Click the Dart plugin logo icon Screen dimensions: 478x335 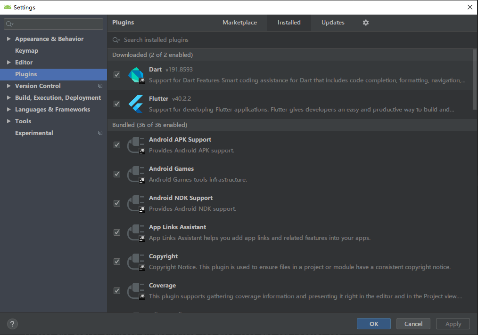point(136,75)
